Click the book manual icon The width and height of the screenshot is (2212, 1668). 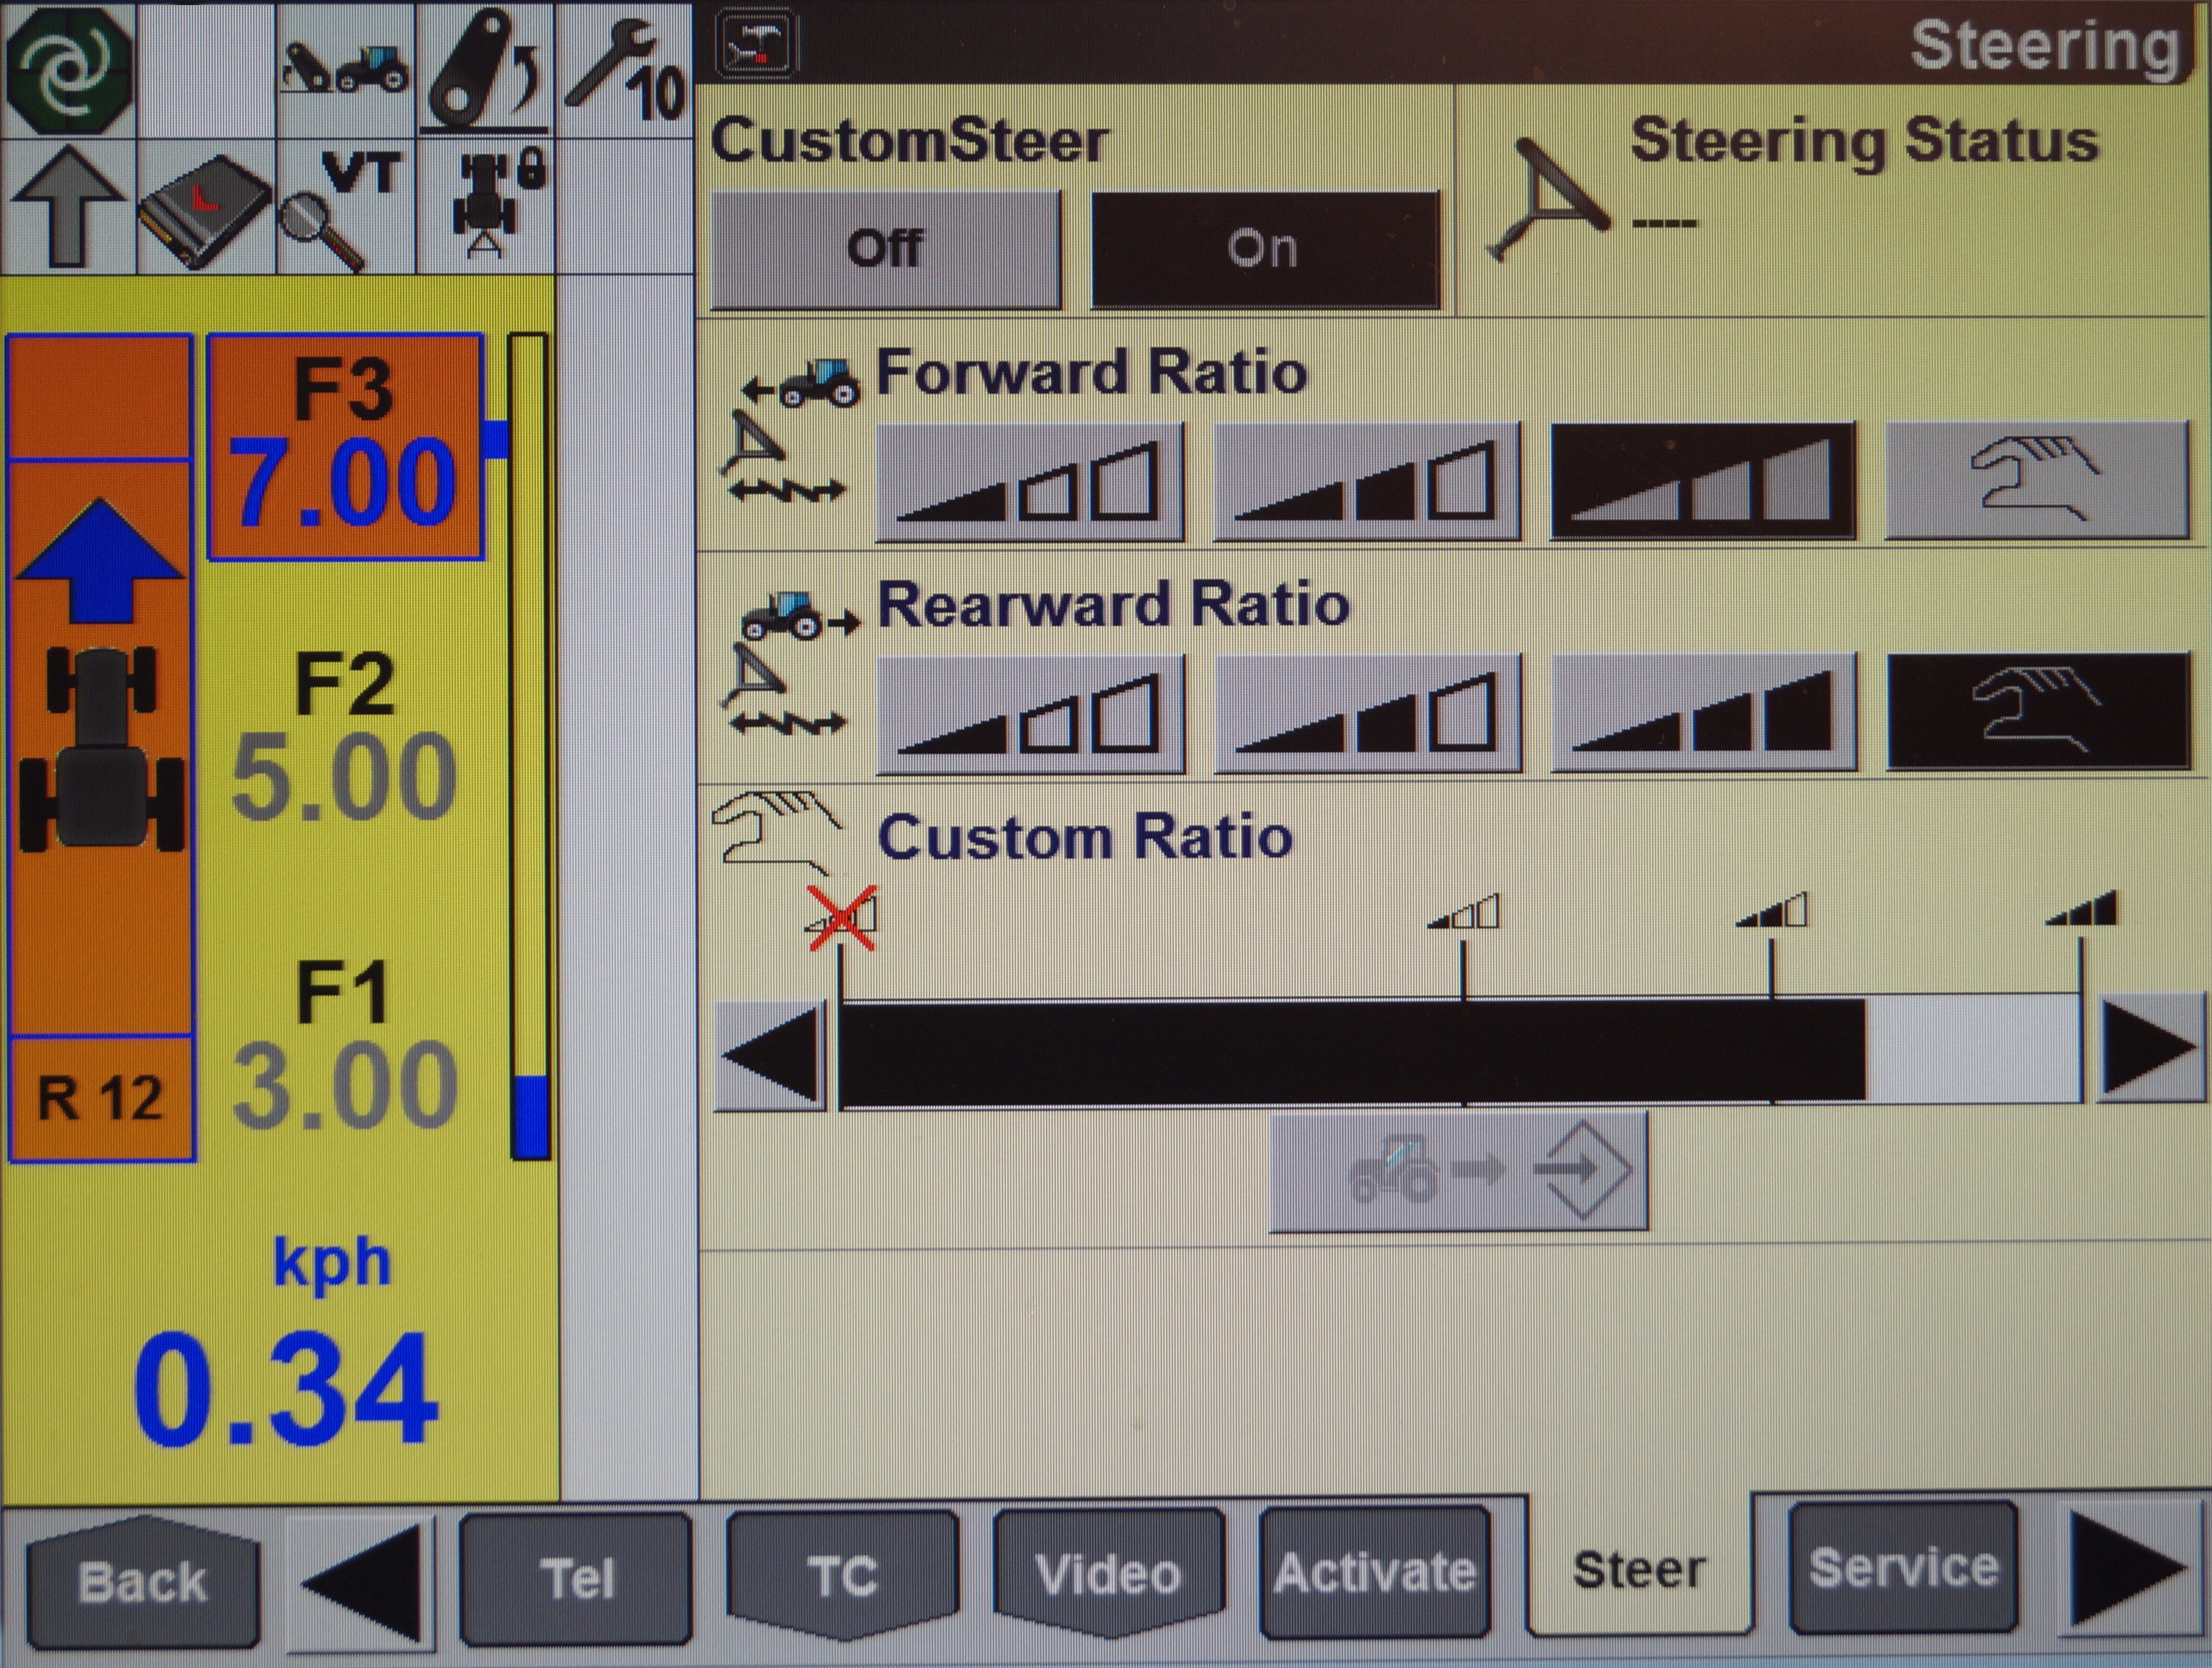tap(205, 208)
